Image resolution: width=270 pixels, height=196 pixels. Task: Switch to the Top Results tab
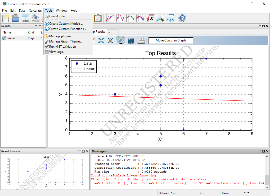(x=100, y=32)
